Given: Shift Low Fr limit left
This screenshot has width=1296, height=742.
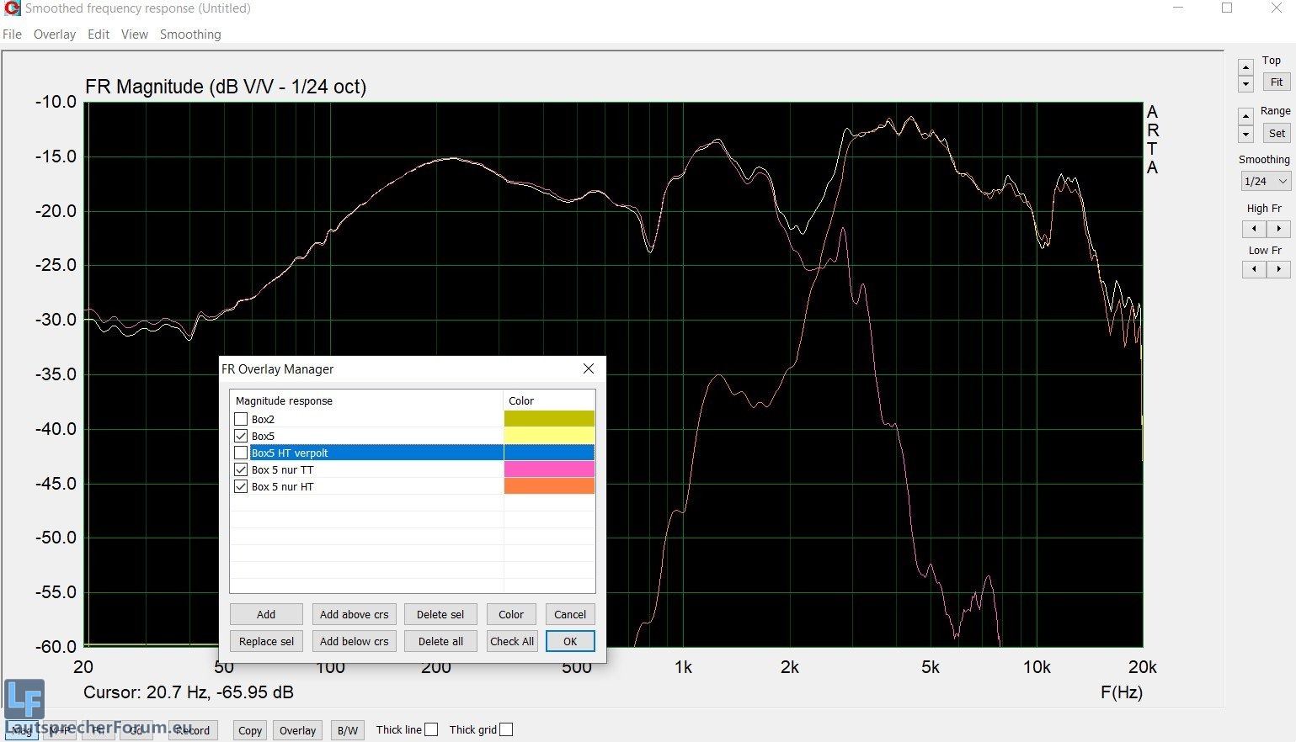Looking at the screenshot, I should tap(1254, 269).
